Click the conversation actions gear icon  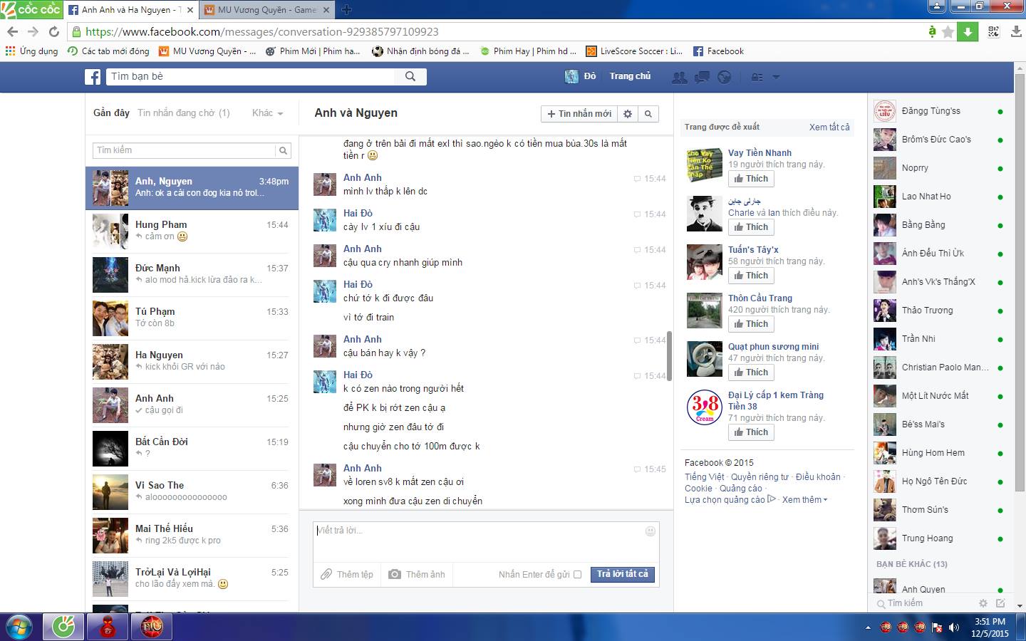(x=628, y=114)
